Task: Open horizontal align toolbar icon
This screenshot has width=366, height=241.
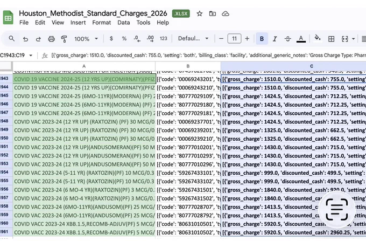Action: tap(364, 39)
